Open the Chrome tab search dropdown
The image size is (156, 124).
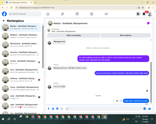click(2, 2)
